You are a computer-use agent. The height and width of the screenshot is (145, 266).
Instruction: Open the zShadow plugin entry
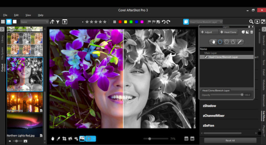[x=209, y=106]
